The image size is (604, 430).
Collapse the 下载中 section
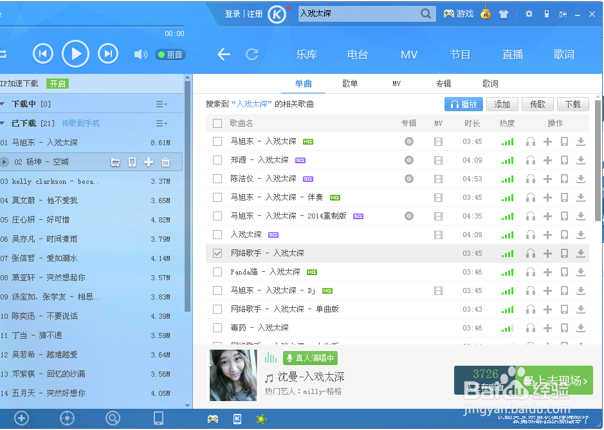(3, 104)
